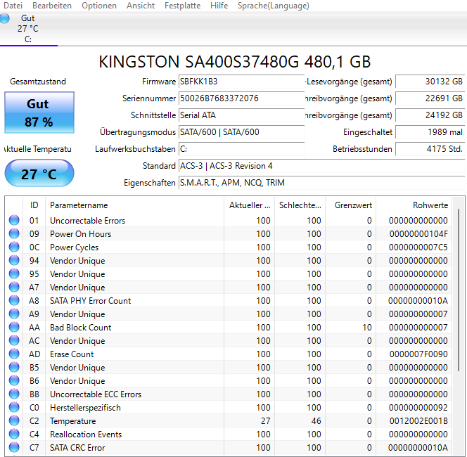
Task: Click the Standard field ACS-3 Revision 4
Action: (321, 166)
